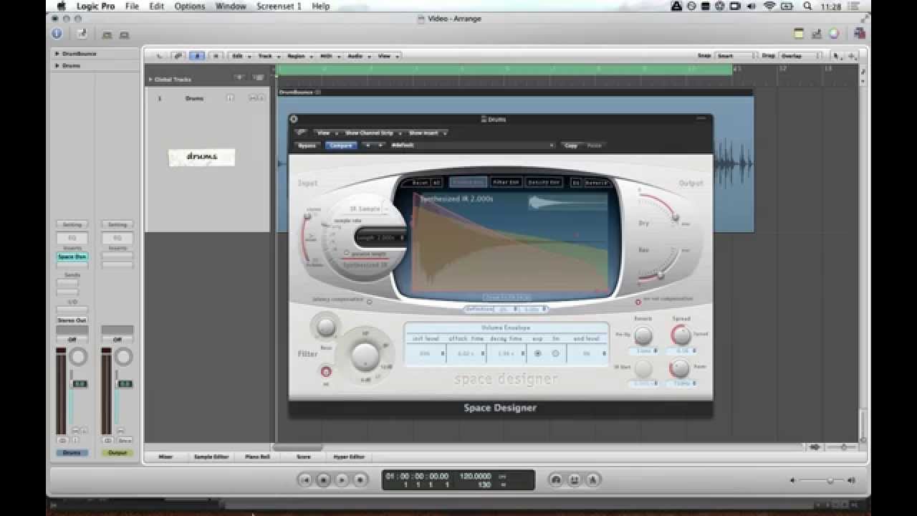Open the Inspector info icon in toolbar
This screenshot has height=516, width=917.
click(57, 34)
